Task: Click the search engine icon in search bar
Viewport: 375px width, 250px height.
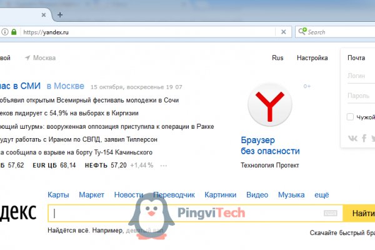Action: tap(302, 32)
